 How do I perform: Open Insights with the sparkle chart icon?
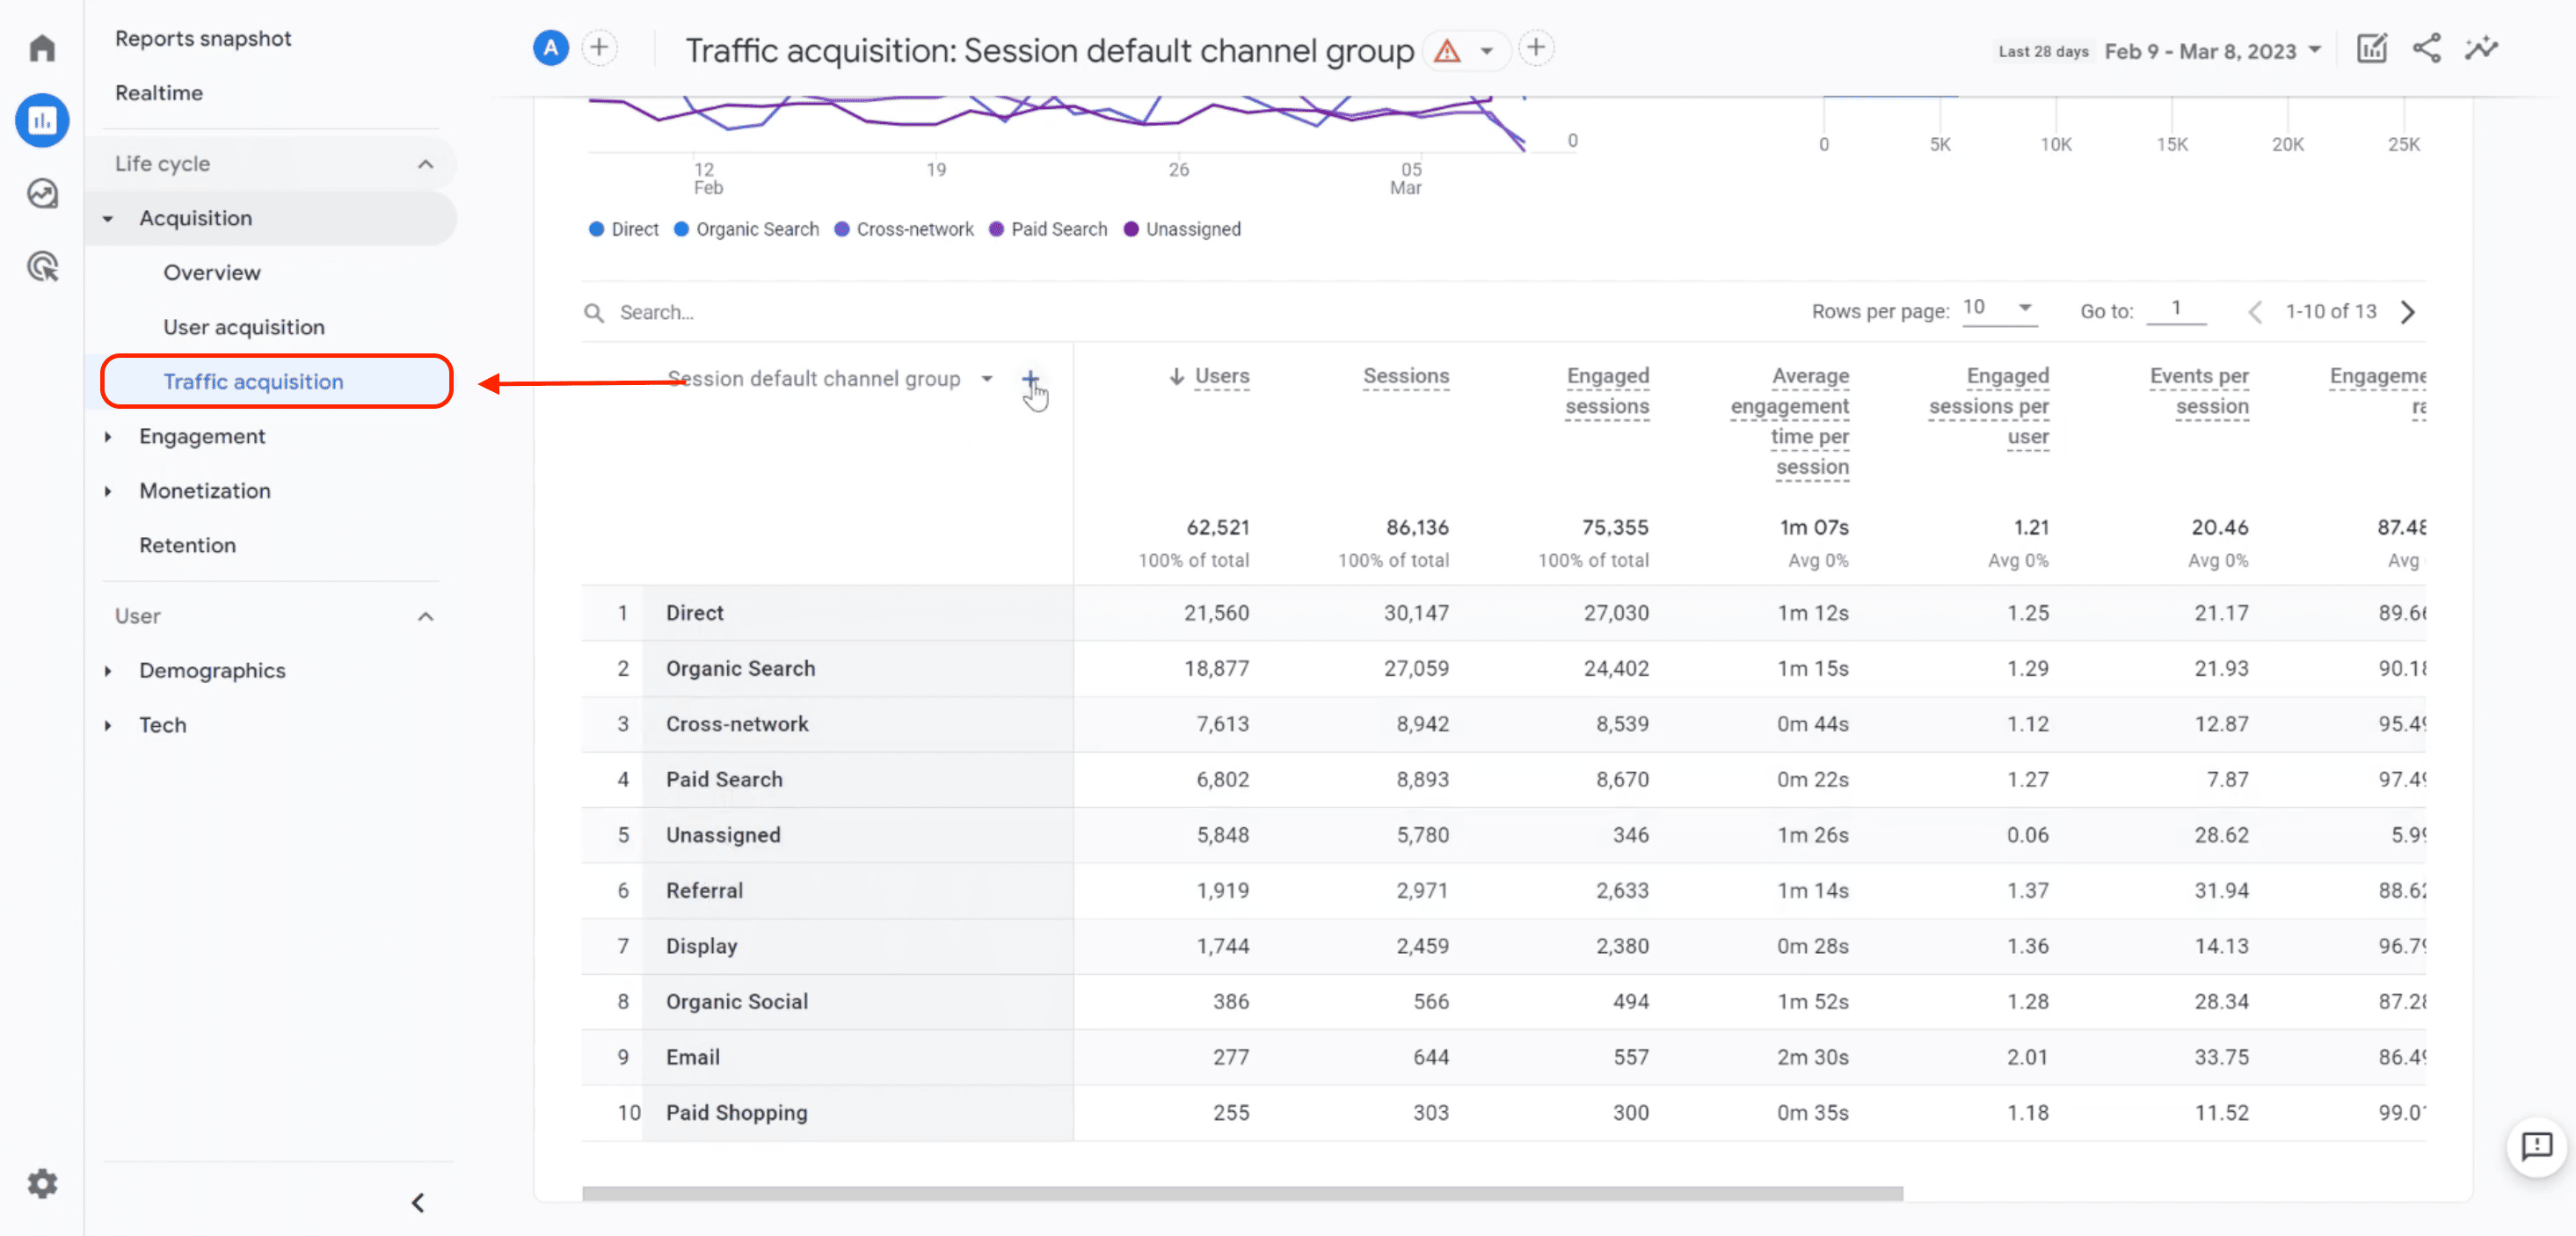tap(2483, 47)
